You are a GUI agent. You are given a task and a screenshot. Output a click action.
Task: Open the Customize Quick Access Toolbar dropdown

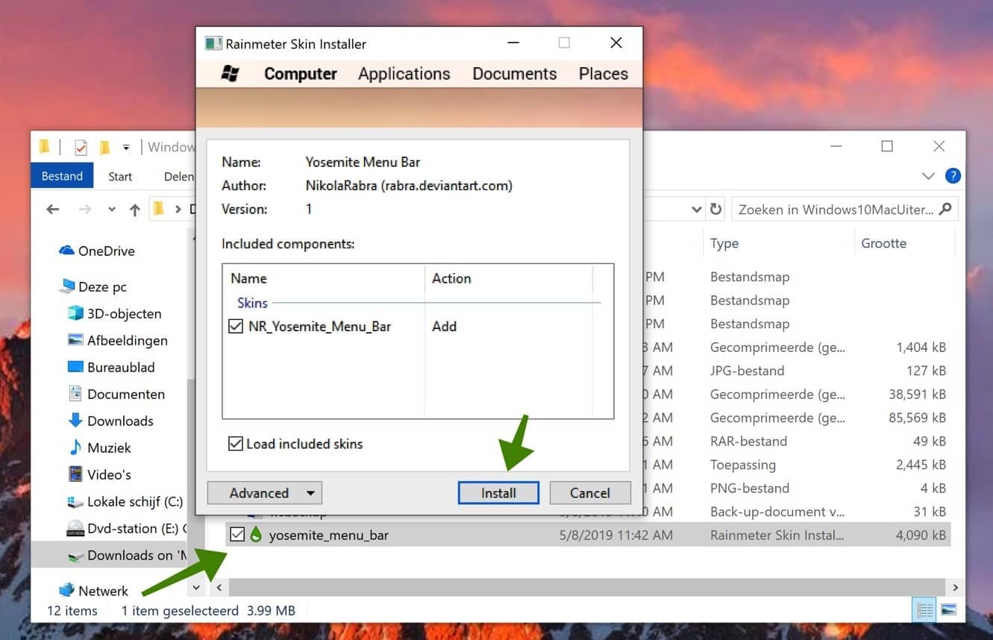[126, 147]
